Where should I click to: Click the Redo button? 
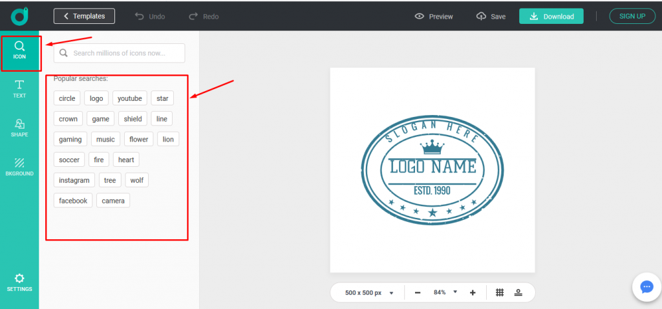click(204, 16)
